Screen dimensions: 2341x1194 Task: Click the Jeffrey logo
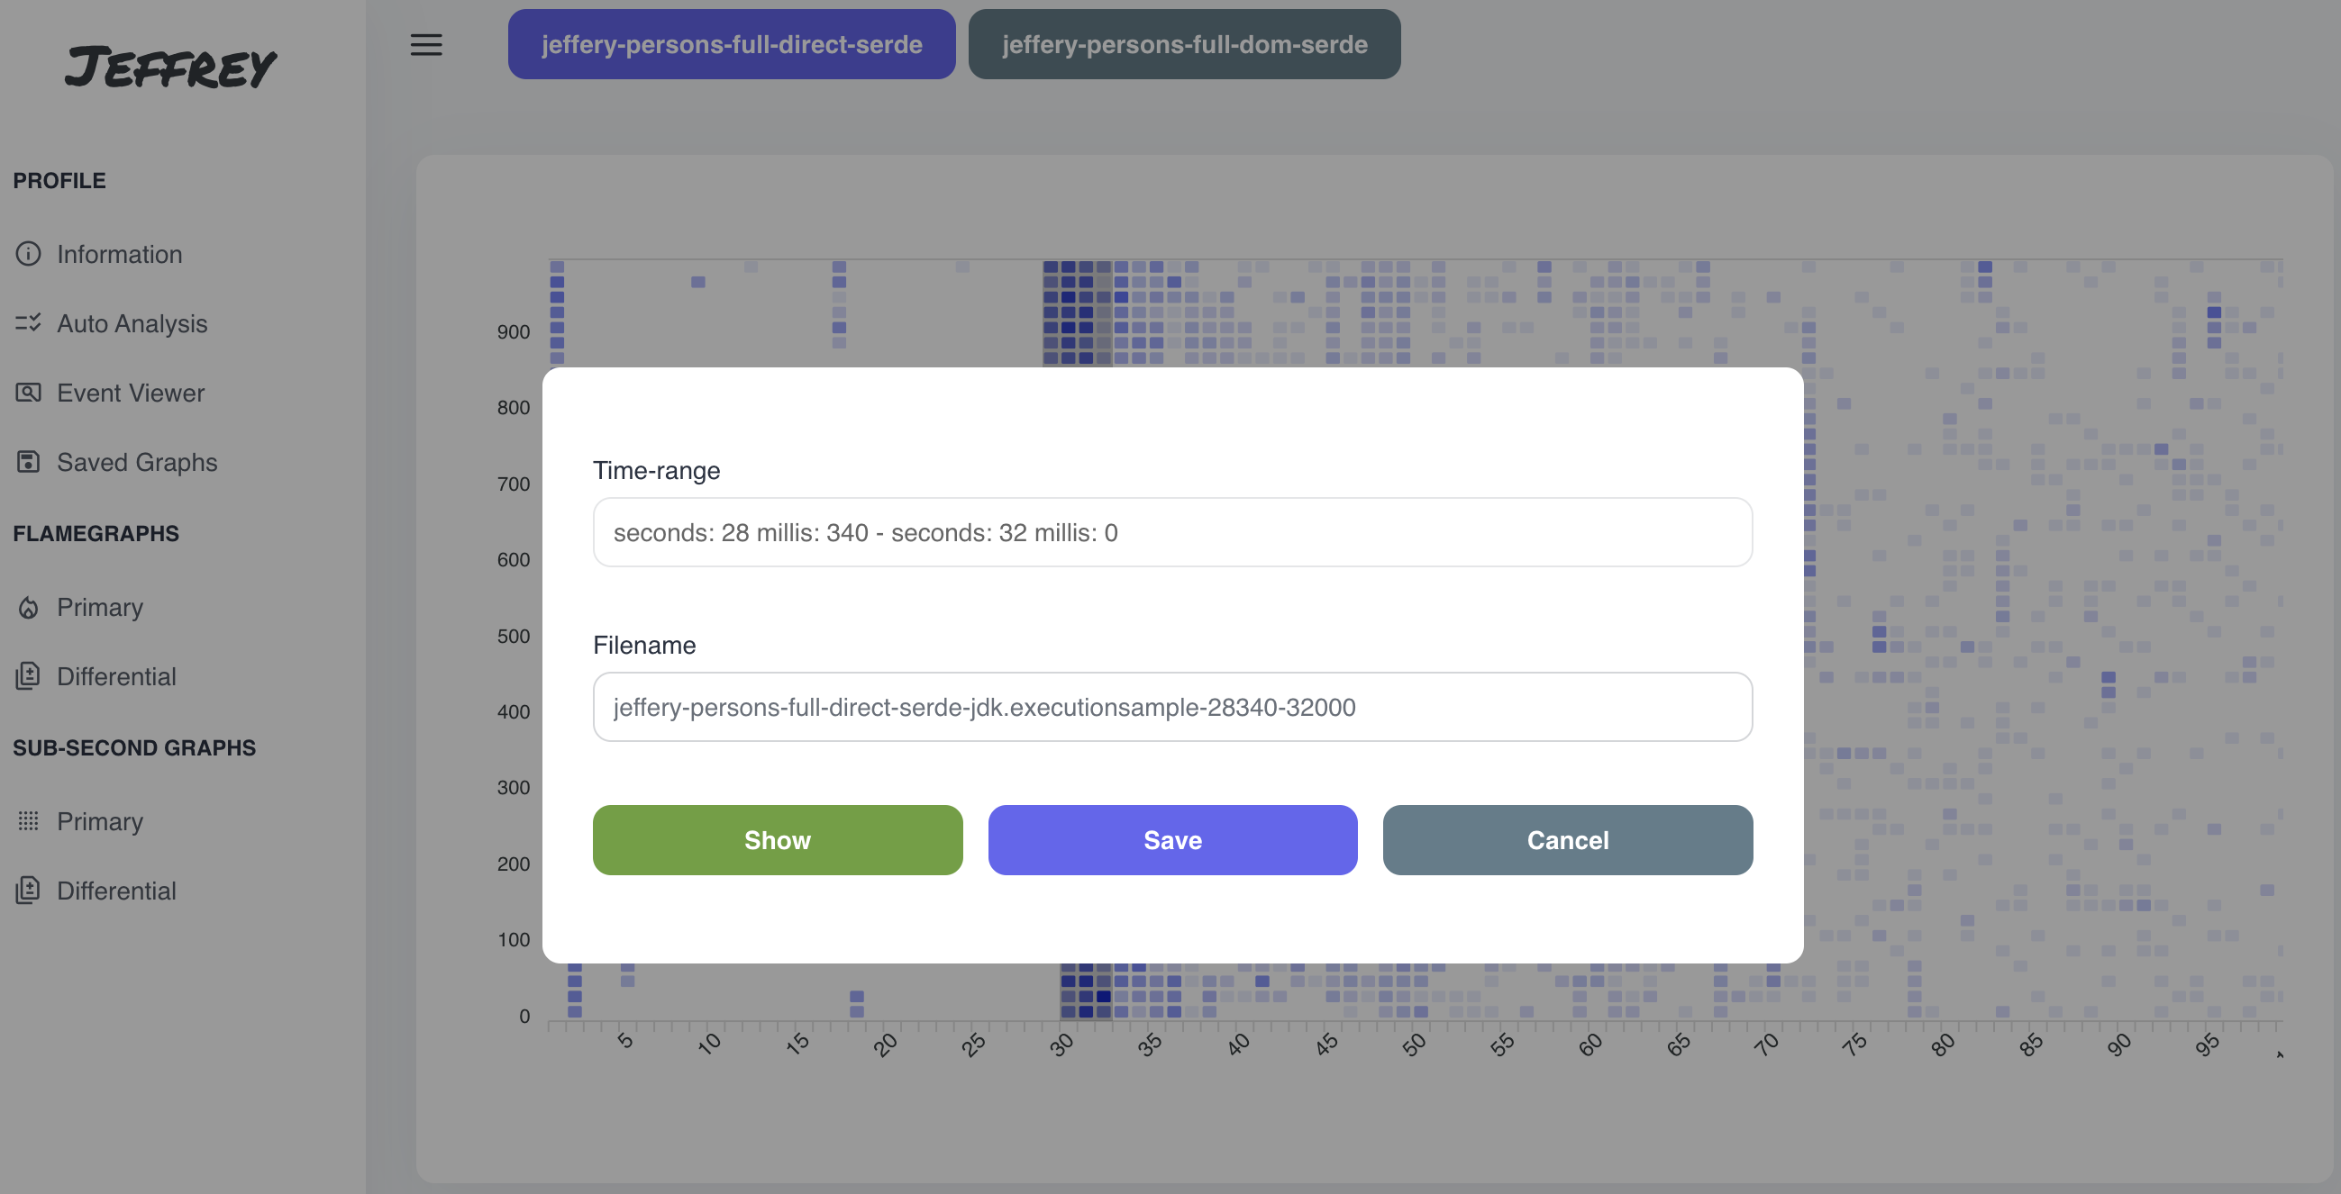171,67
